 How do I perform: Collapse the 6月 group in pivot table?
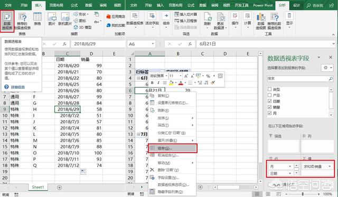click(138, 78)
